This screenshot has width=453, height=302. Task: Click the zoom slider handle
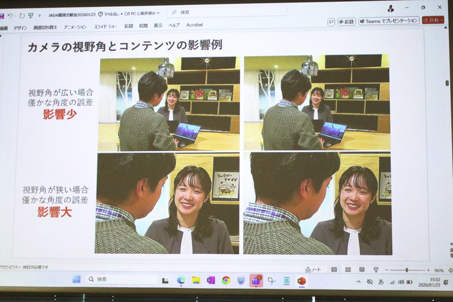(407, 270)
